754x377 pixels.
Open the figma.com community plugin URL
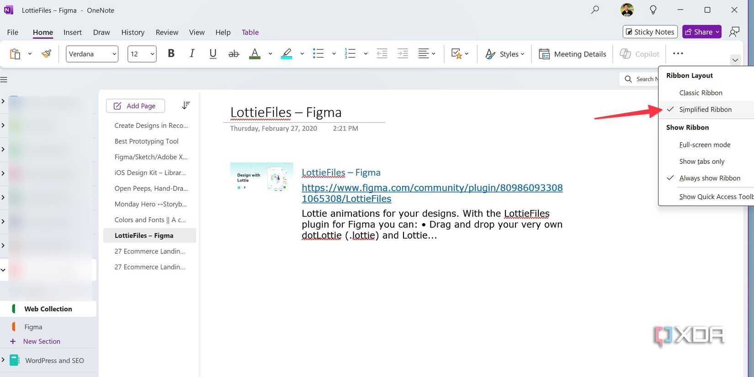click(x=432, y=193)
